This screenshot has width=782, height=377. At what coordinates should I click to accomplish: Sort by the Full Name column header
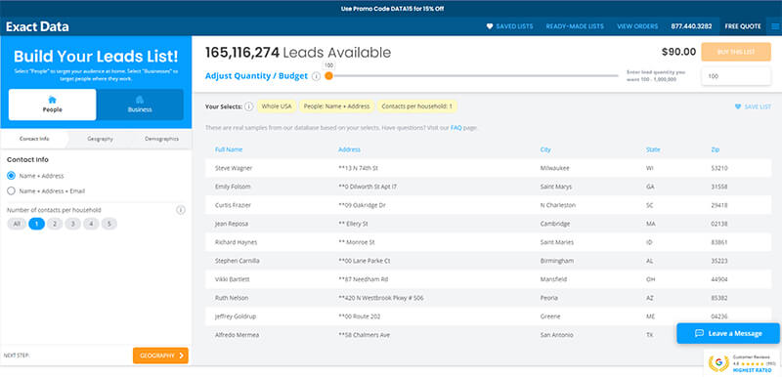point(229,149)
